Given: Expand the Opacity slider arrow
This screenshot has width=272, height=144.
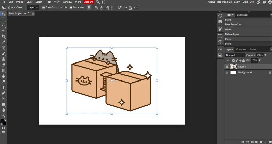Looking at the screenshot, I should [265, 55].
